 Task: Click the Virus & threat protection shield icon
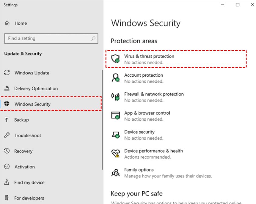coord(115,59)
